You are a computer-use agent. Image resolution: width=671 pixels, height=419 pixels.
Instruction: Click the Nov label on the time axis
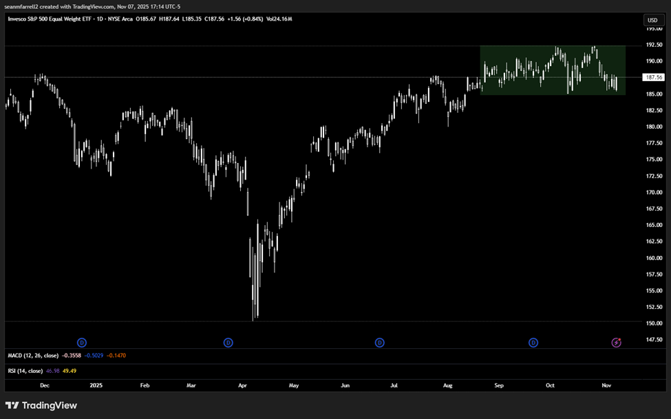click(606, 385)
